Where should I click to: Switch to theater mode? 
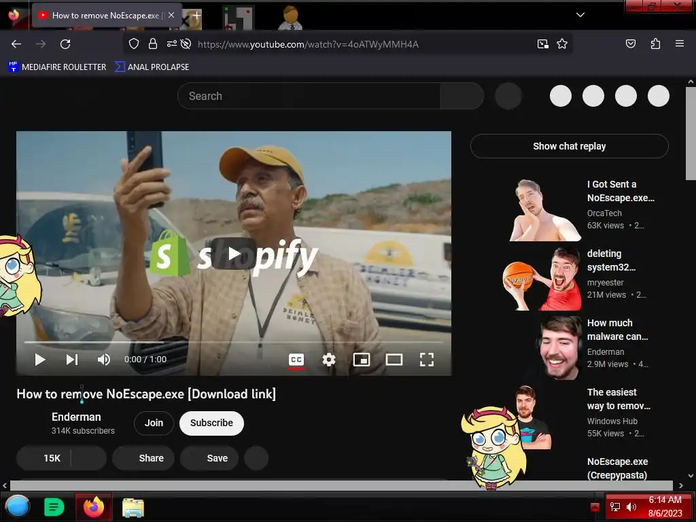pos(394,360)
